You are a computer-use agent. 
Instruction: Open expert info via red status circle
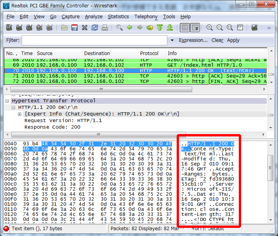pos(6,229)
